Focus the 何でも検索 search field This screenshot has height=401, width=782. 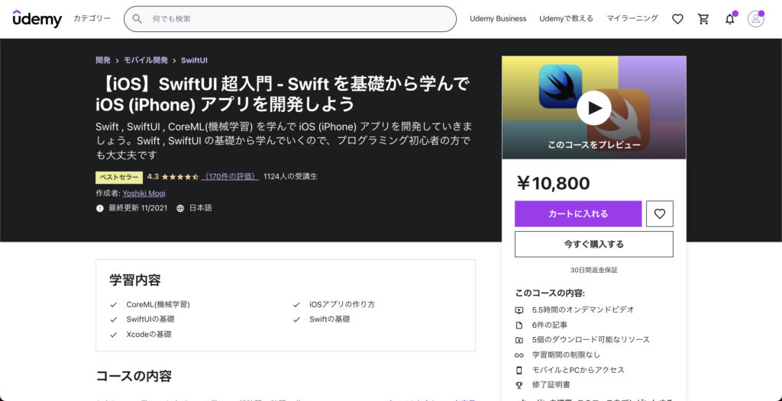(x=289, y=19)
